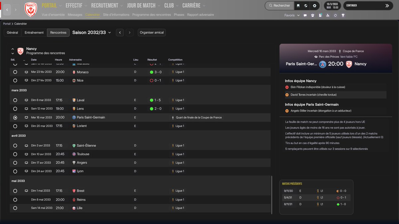399x224 pixels.
Task: Go forward with the right navigation arrow
Action: (x=16, y=10)
